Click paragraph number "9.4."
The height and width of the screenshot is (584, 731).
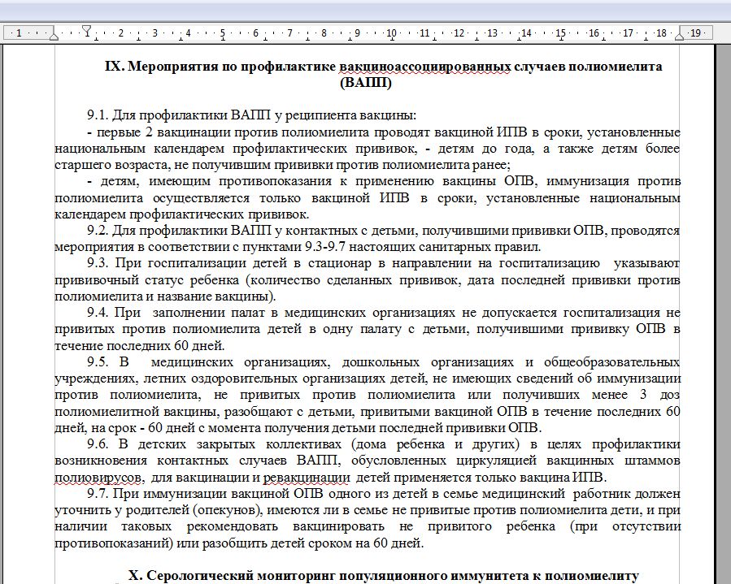coord(98,313)
